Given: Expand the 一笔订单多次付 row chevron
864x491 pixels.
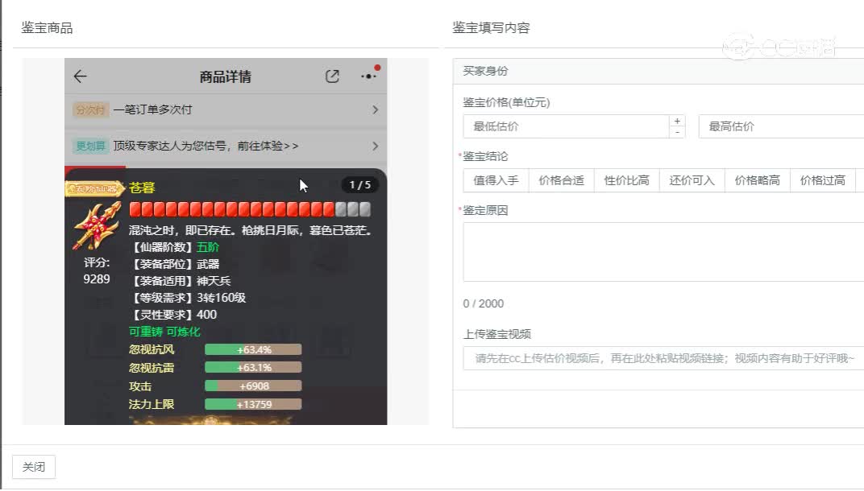Looking at the screenshot, I should click(376, 109).
